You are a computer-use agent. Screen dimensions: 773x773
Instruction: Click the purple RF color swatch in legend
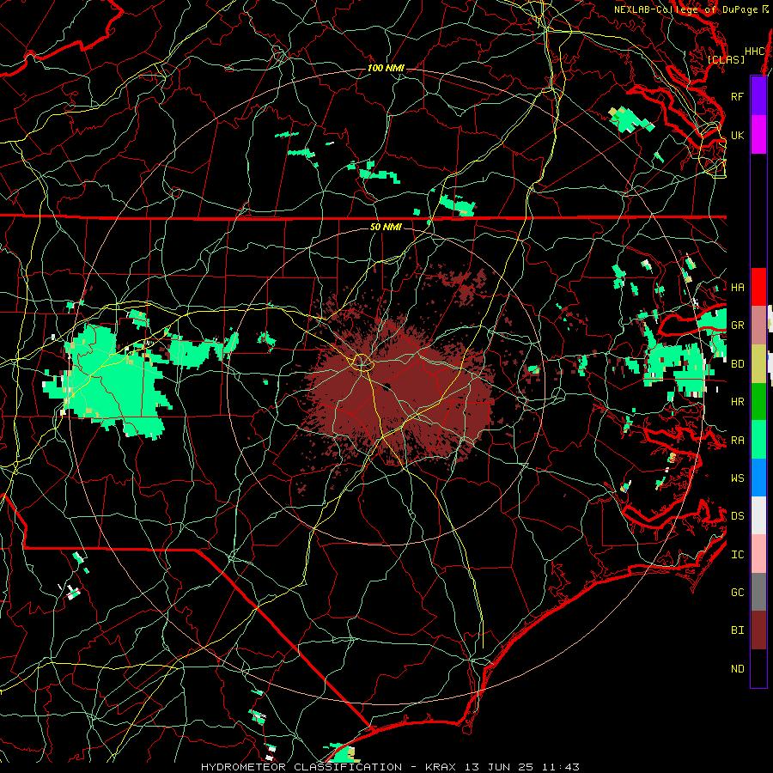click(x=758, y=96)
